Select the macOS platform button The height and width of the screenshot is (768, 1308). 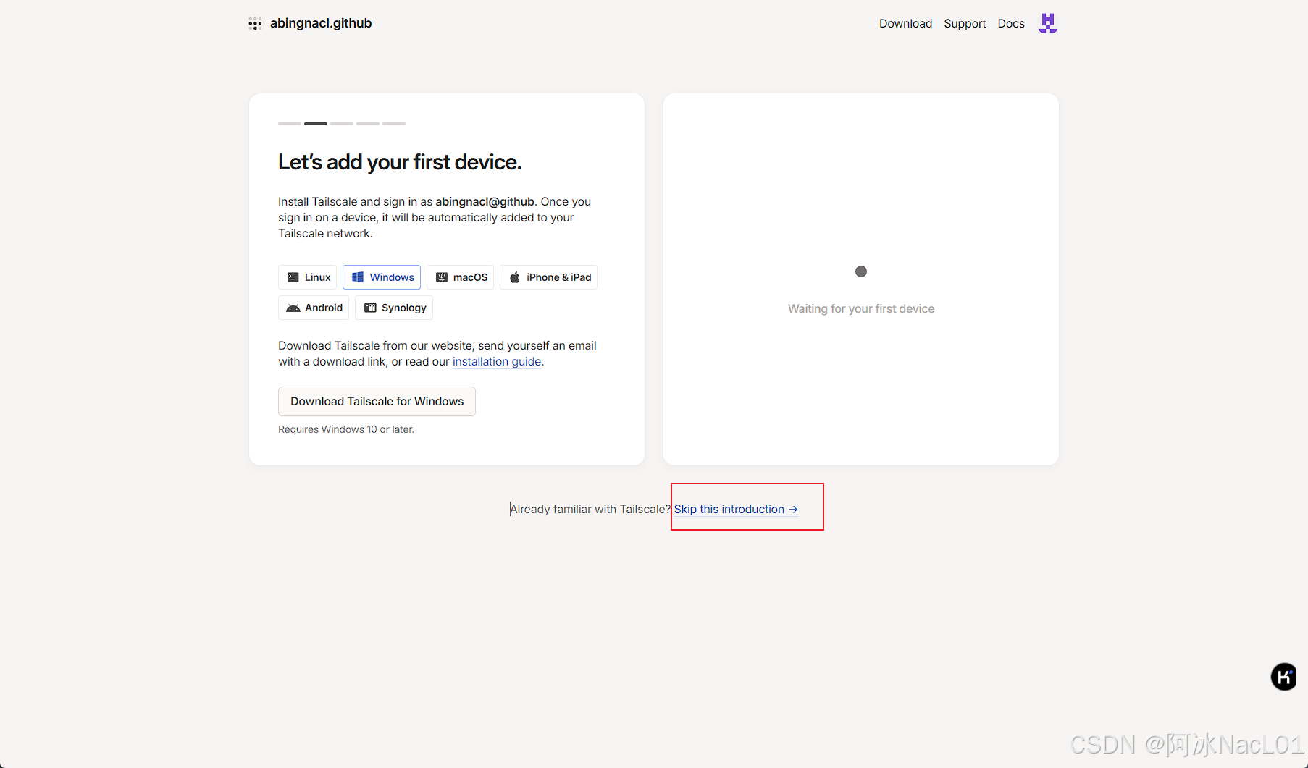(x=460, y=277)
